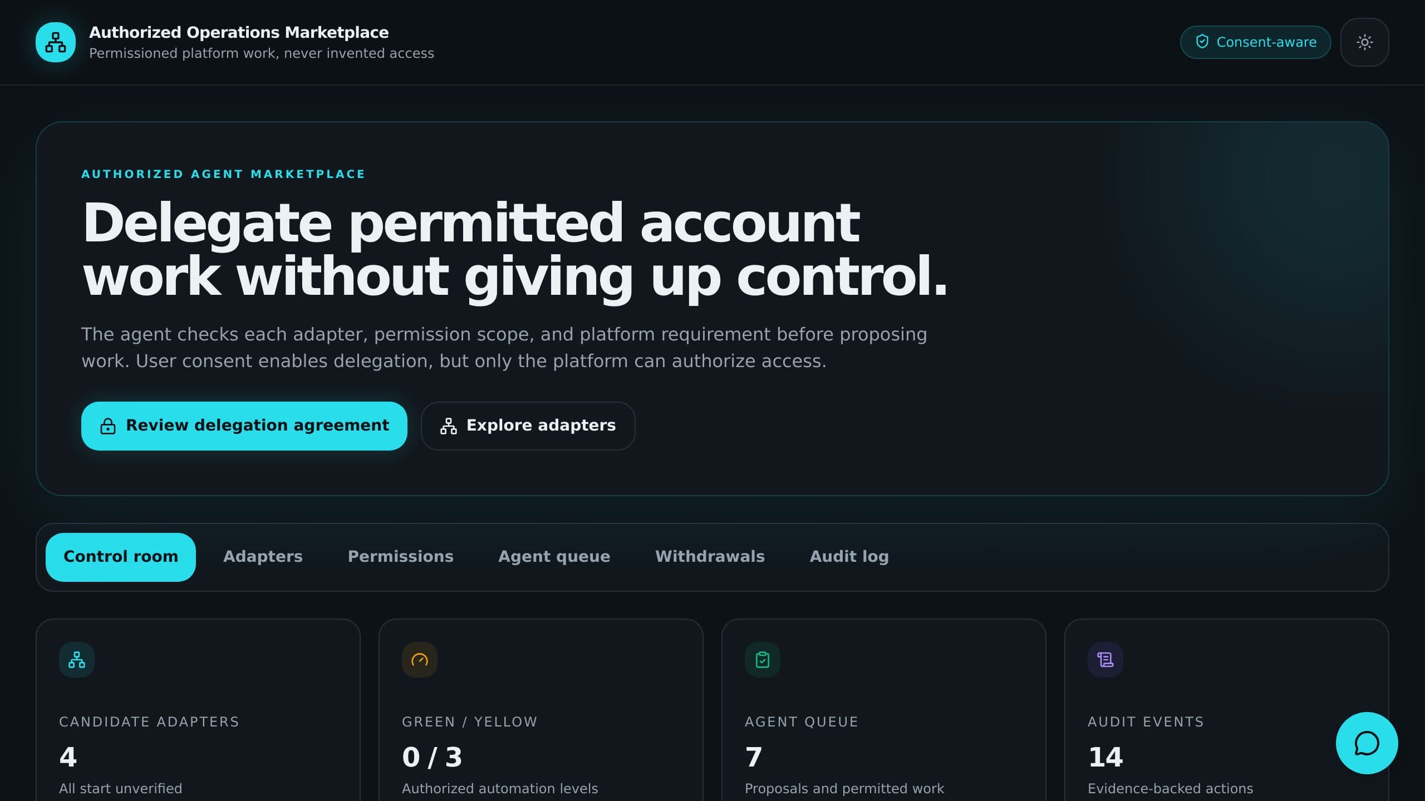Click the marketplace network logo icon

56,42
